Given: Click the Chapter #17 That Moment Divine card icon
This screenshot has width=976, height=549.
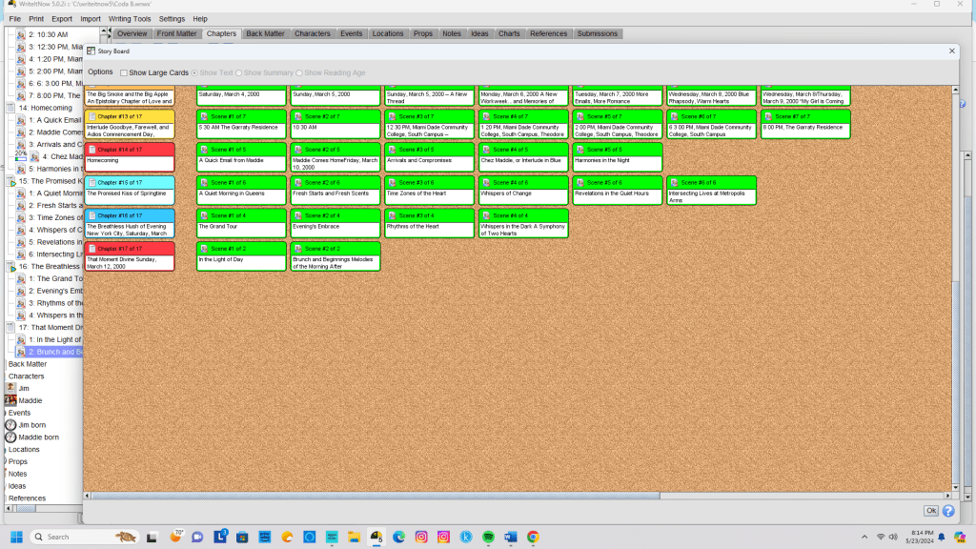Looking at the screenshot, I should pyautogui.click(x=92, y=249).
